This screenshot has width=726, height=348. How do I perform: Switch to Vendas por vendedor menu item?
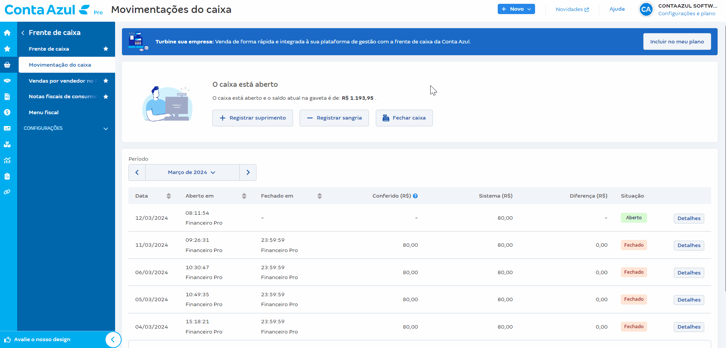[x=61, y=81]
